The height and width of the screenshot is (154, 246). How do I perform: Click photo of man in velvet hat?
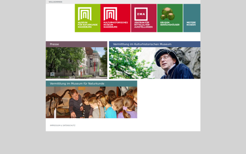point(155,63)
